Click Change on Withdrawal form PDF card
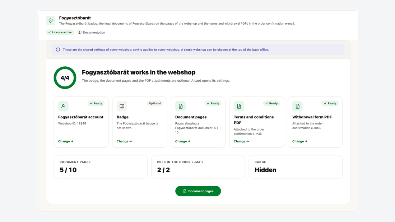Image resolution: width=395 pixels, height=222 pixels. (x=300, y=141)
